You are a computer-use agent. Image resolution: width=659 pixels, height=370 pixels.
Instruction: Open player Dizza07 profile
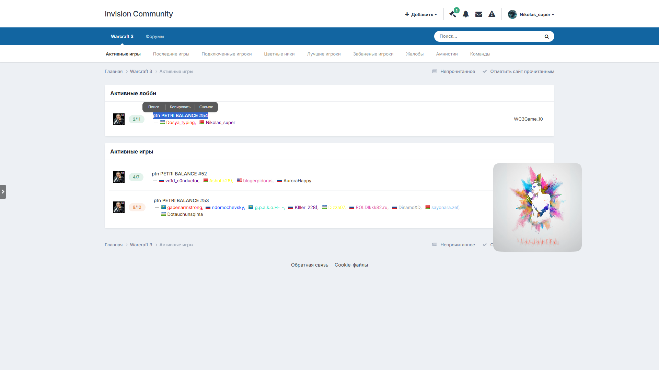point(336,208)
